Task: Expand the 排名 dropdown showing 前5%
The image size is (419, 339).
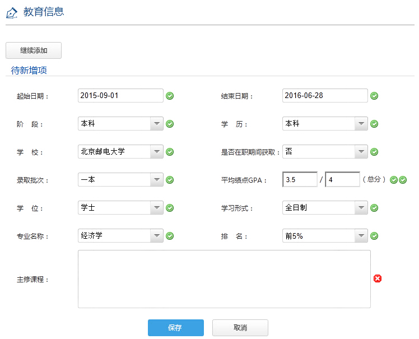Action: point(325,236)
